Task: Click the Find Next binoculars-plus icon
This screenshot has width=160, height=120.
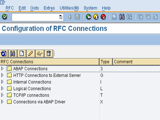Action: (129, 17)
